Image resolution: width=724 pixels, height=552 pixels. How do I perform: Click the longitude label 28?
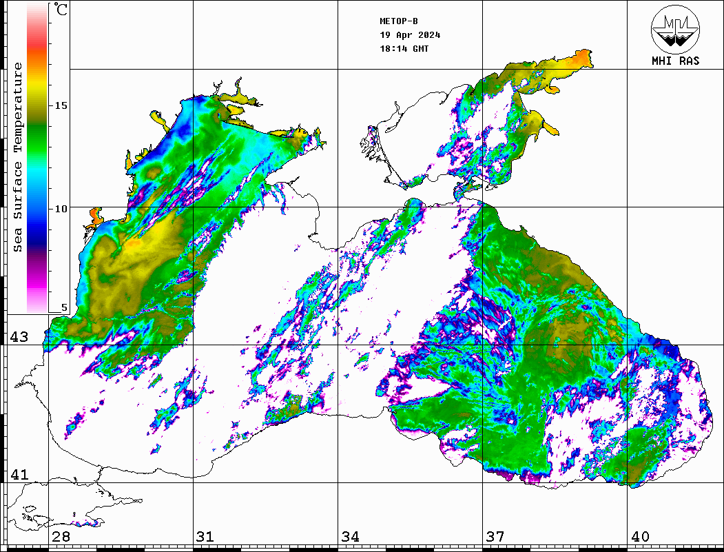[x=61, y=537]
